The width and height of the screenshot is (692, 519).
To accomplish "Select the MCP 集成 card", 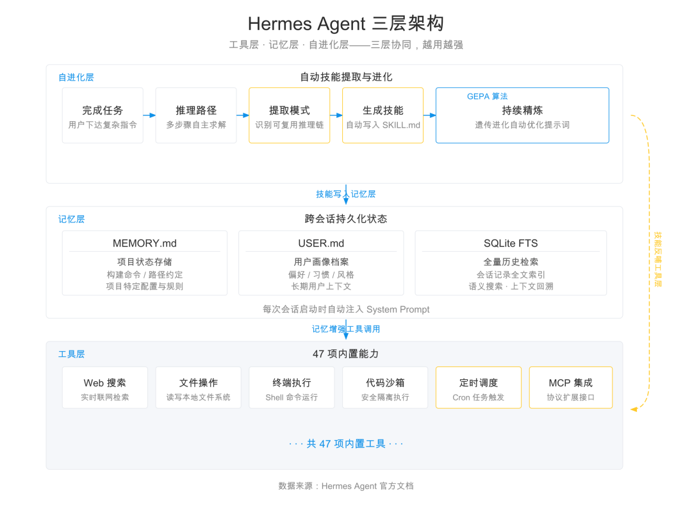I will [x=570, y=387].
